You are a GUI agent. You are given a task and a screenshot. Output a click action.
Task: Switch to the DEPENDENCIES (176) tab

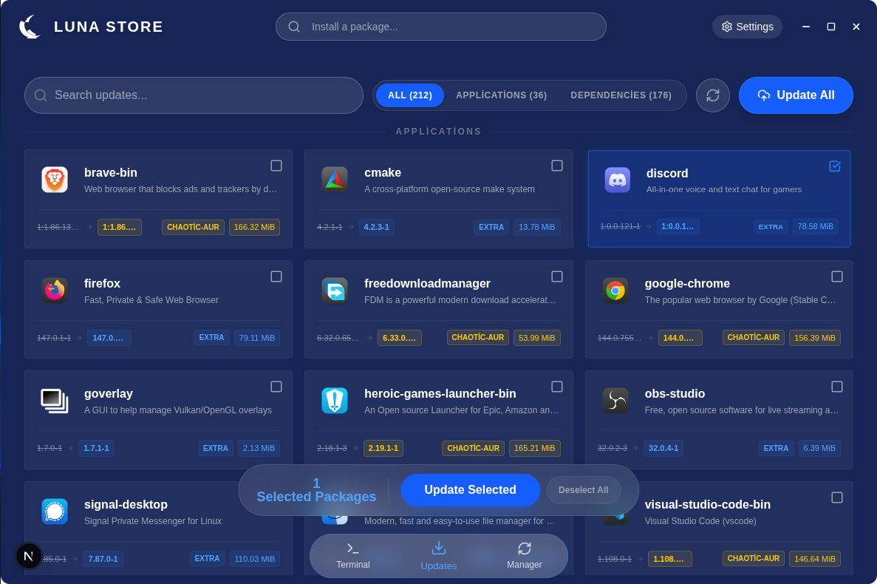(x=621, y=95)
